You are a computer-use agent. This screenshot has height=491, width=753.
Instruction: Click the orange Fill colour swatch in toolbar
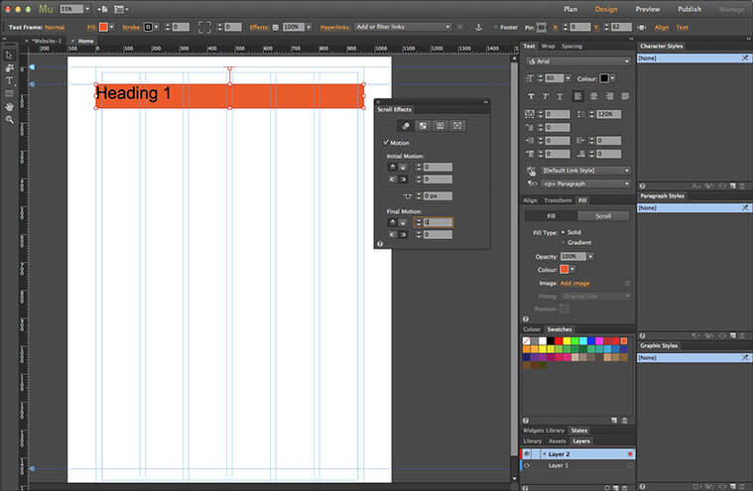tap(103, 27)
